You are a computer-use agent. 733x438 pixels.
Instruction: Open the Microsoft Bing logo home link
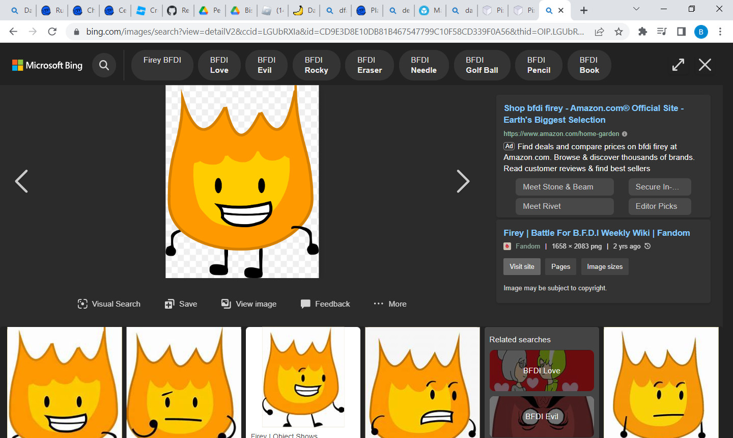pyautogui.click(x=47, y=65)
